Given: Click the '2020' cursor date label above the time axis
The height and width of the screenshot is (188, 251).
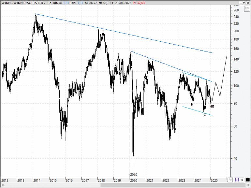Looking at the screenshot, I should coord(134,175).
